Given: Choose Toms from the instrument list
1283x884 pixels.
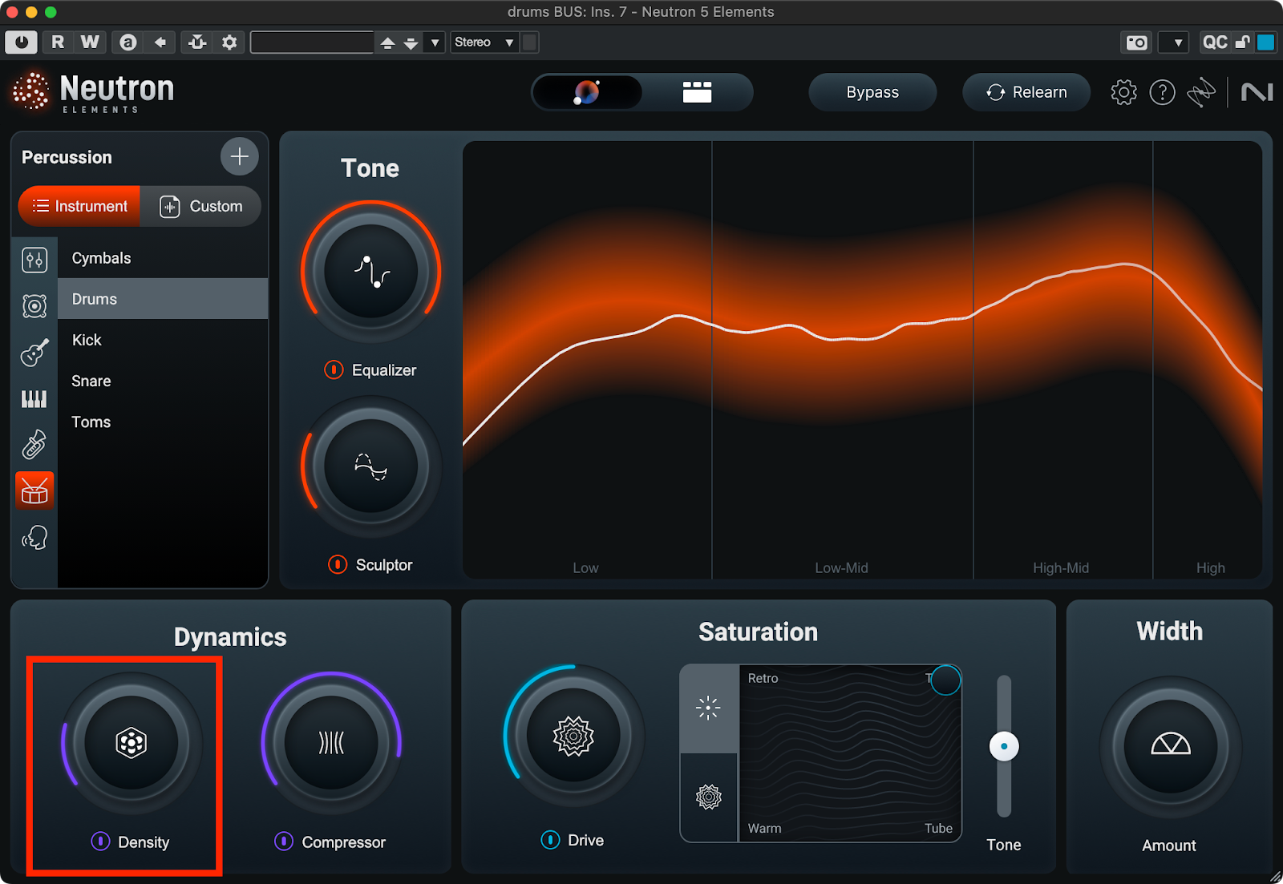Looking at the screenshot, I should pyautogui.click(x=163, y=422).
